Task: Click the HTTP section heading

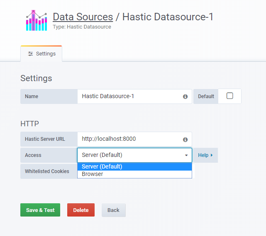Action: (x=30, y=124)
